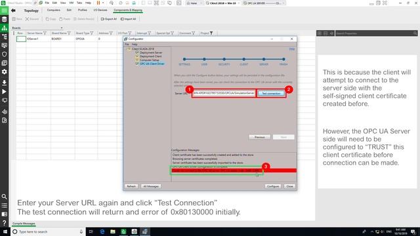This screenshot has width=420, height=236.
Task: Open Microsoft Edge from the taskbar
Action: [102, 231]
